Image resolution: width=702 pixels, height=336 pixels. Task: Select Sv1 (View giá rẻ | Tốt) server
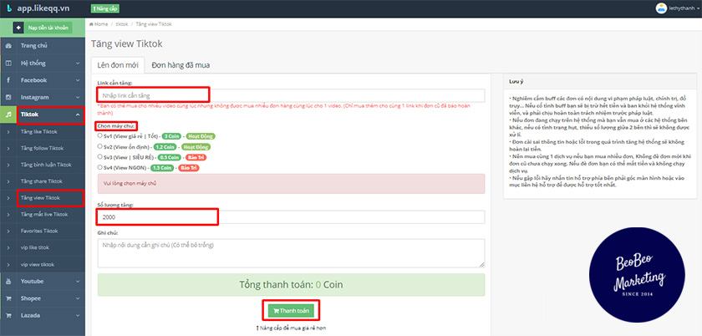coord(100,135)
